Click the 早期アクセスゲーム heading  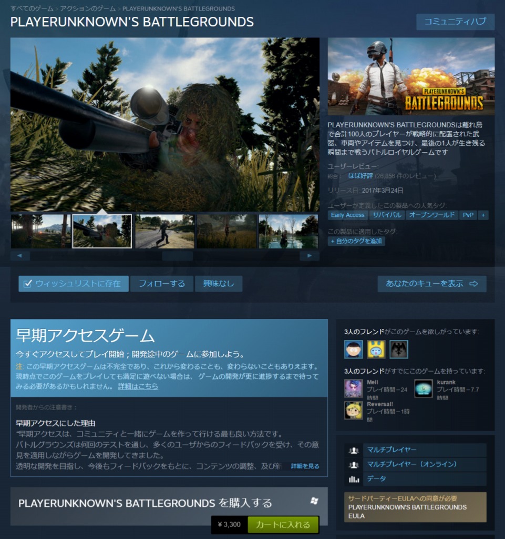point(85,335)
